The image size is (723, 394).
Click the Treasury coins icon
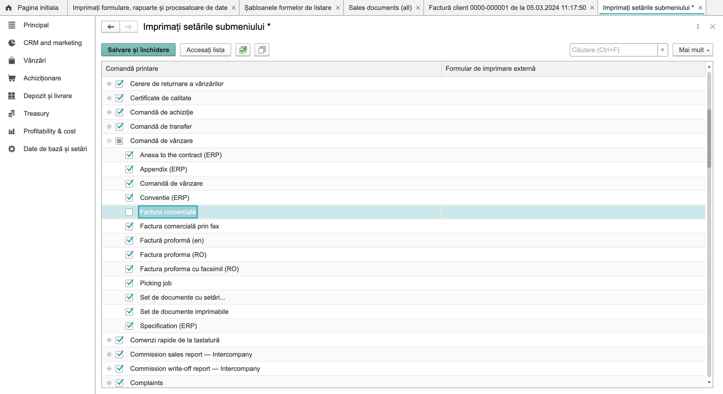click(x=12, y=114)
